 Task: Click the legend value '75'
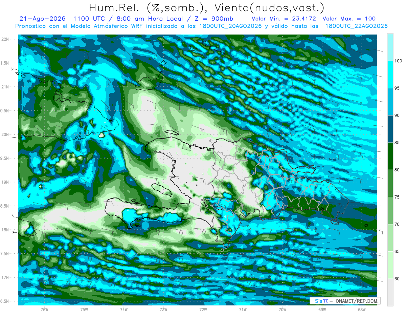click(397, 197)
